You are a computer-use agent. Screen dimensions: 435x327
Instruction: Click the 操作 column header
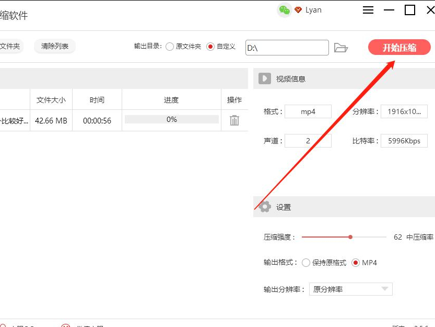click(x=234, y=99)
